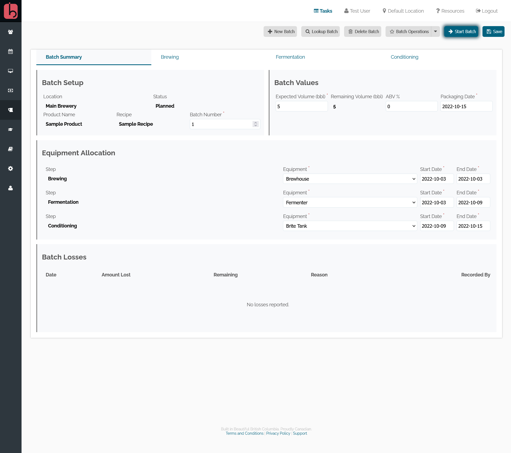This screenshot has height=453, width=511.
Task: Click the Delete Batch button
Action: point(363,31)
